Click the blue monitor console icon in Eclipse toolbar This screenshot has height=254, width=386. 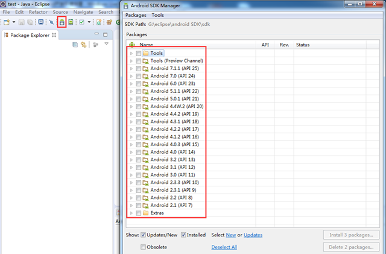click(x=41, y=22)
